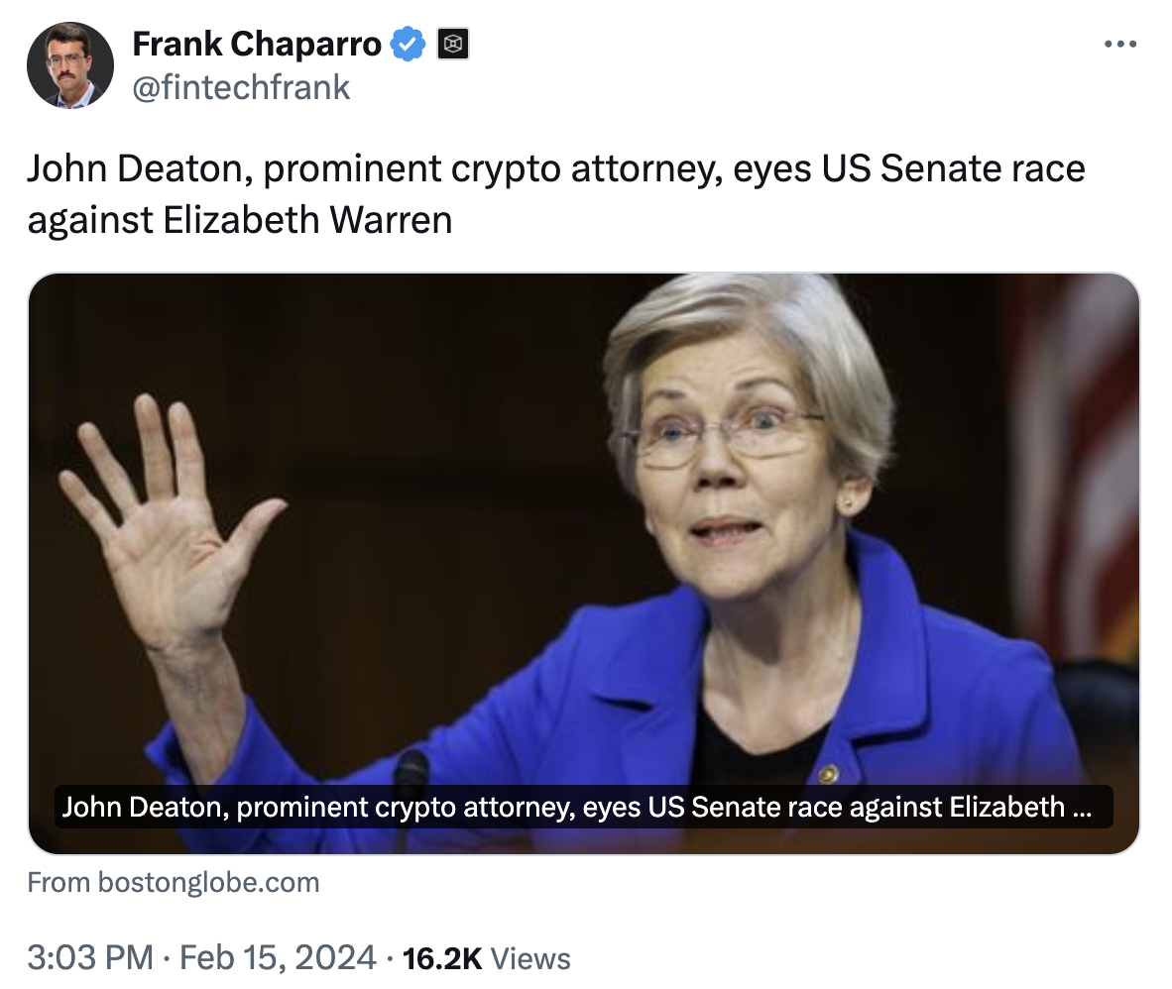The height and width of the screenshot is (989, 1172).
Task: Click the 16.2K view count number
Action: [442, 958]
